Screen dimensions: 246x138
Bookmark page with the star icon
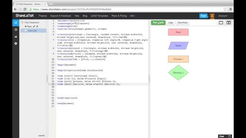click(x=225, y=9)
